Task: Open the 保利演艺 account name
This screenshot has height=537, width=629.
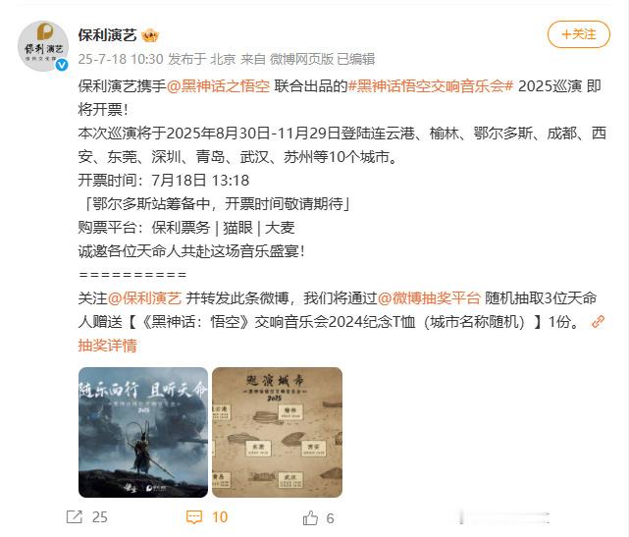Action: 108,35
